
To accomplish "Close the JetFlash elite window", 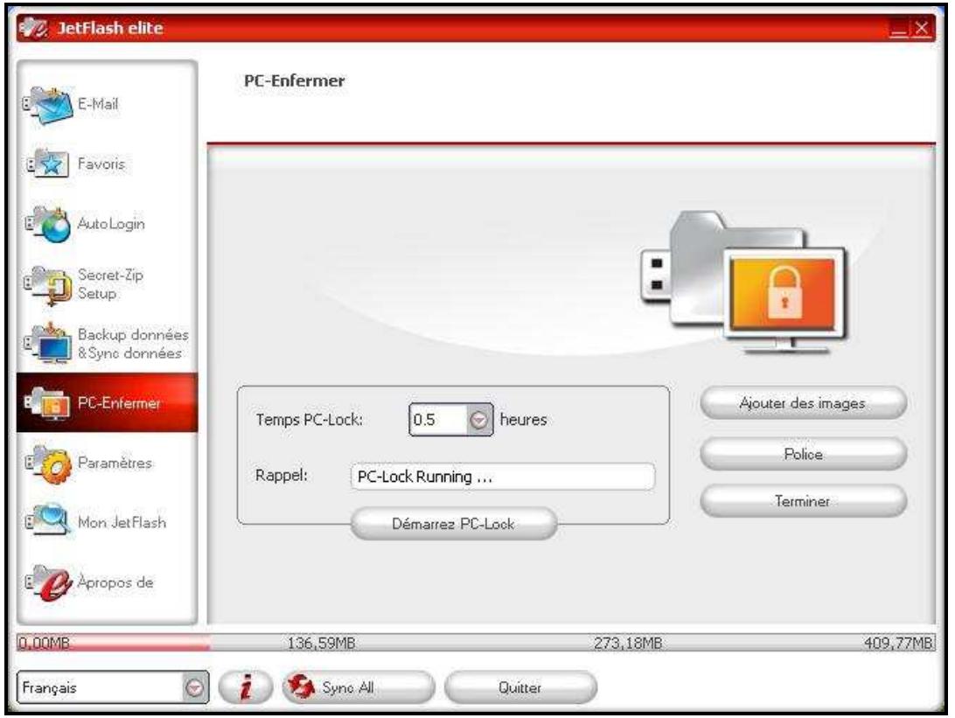I will pyautogui.click(x=922, y=28).
